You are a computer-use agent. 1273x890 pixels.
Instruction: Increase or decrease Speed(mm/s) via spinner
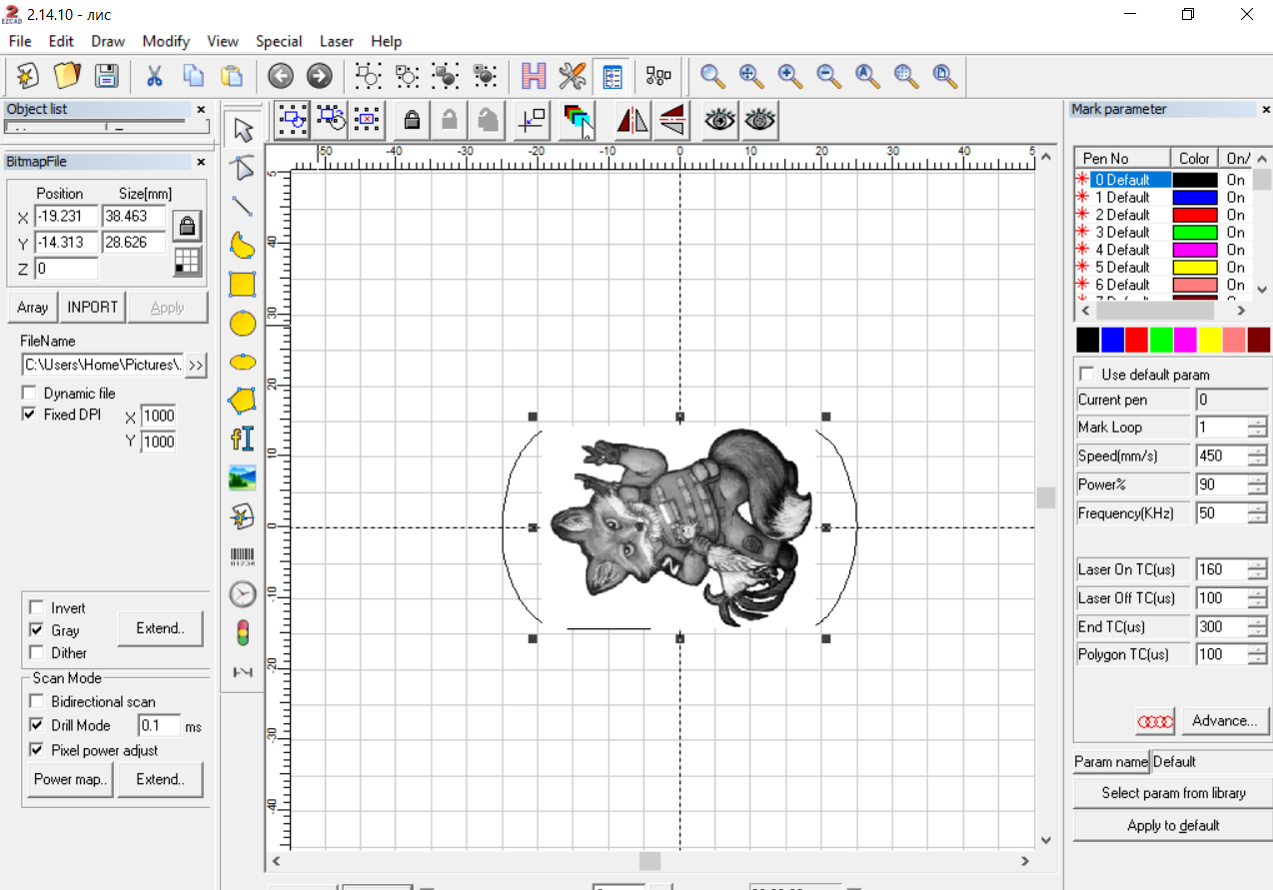tap(1258, 455)
